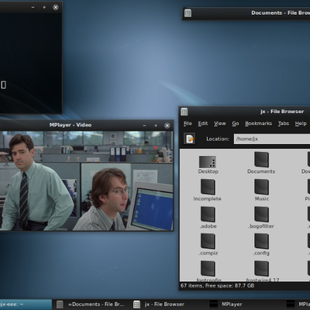Select the .bogofilter folder icon
This screenshot has width=310, height=310.
point(261,214)
